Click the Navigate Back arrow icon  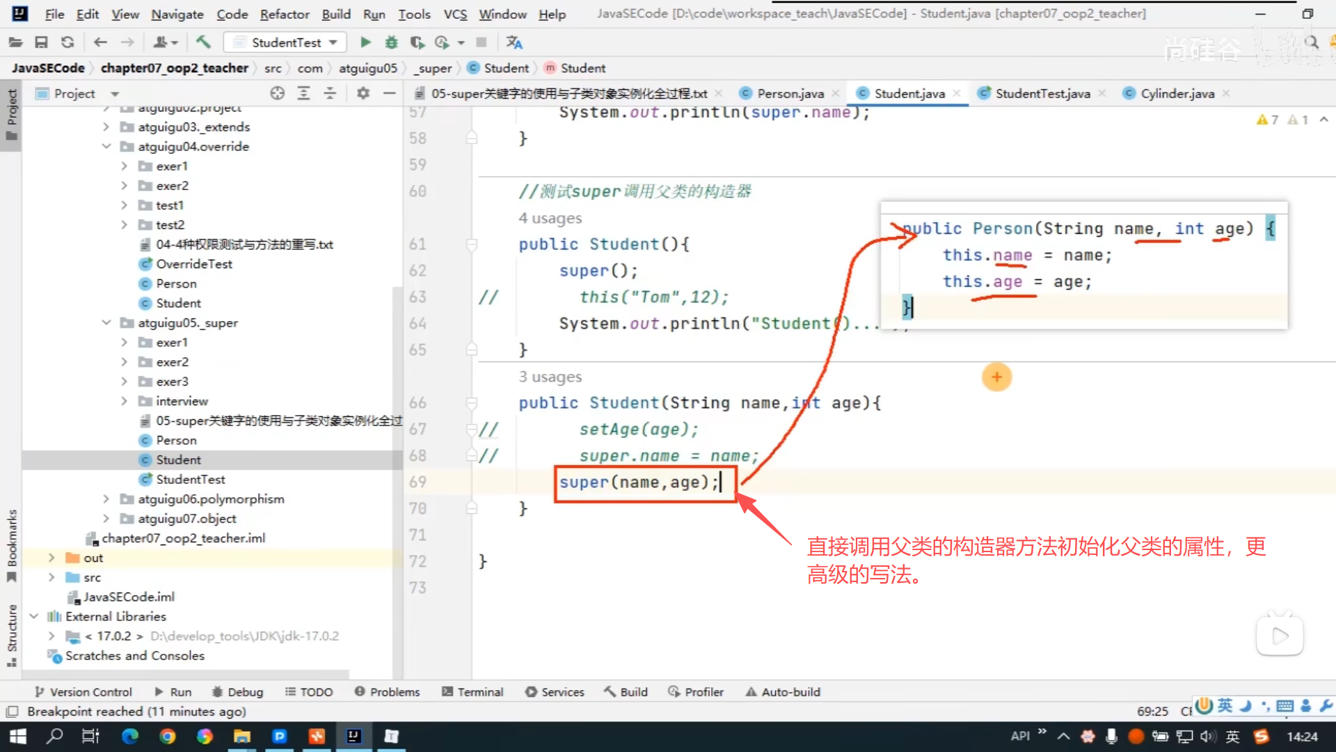tap(100, 42)
